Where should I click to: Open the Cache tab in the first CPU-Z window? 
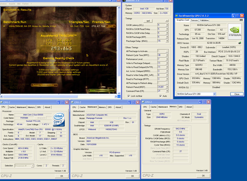point(12,107)
